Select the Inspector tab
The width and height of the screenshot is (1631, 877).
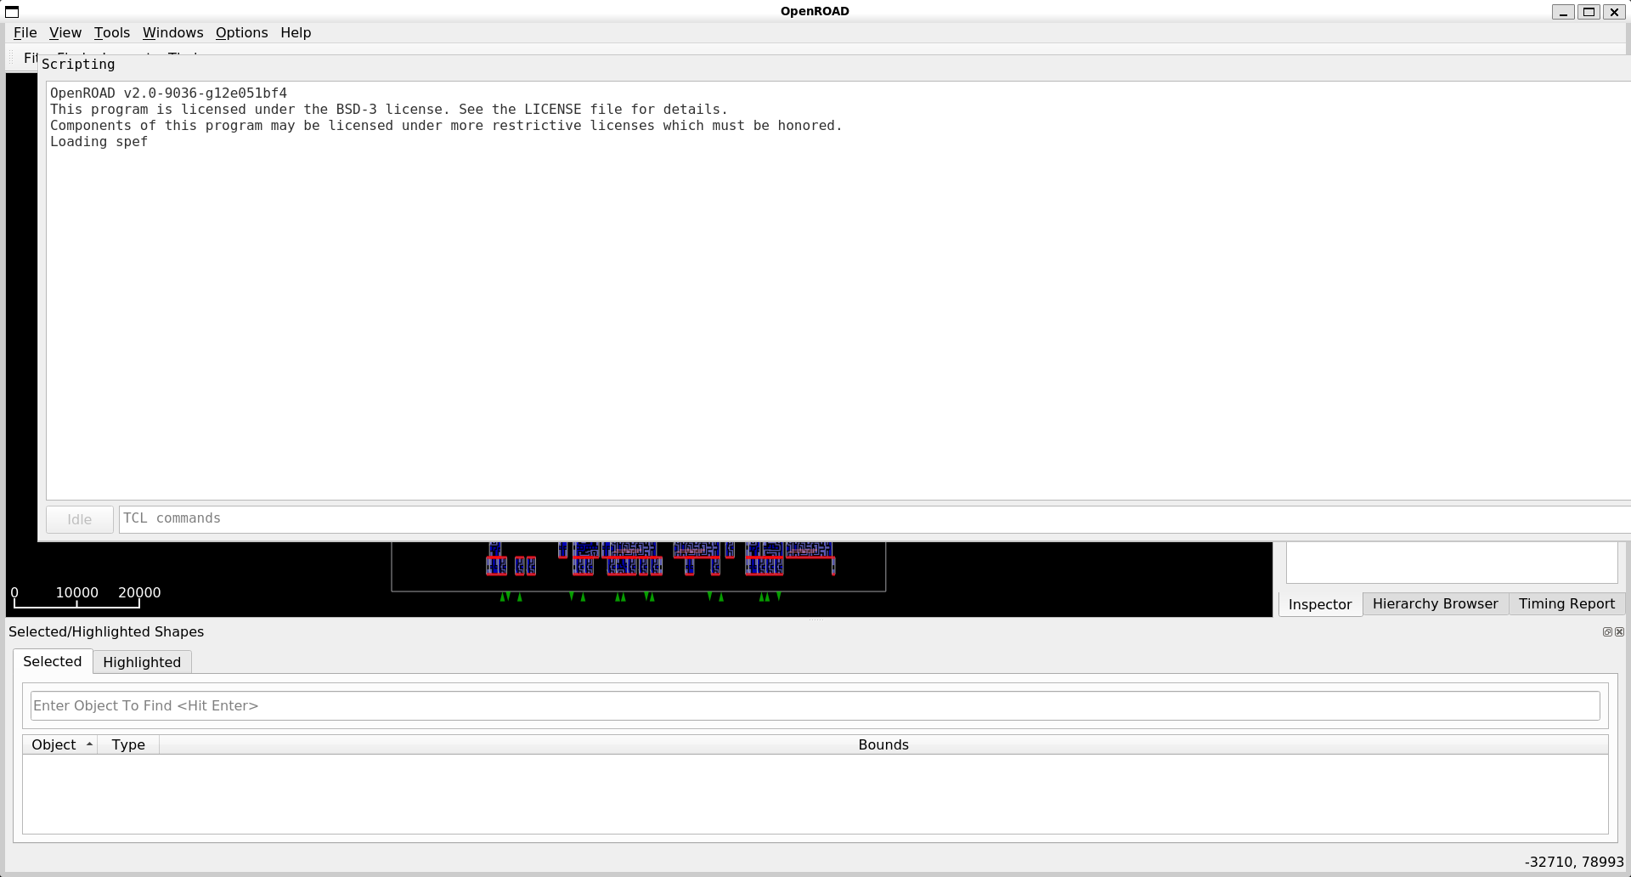(1319, 603)
